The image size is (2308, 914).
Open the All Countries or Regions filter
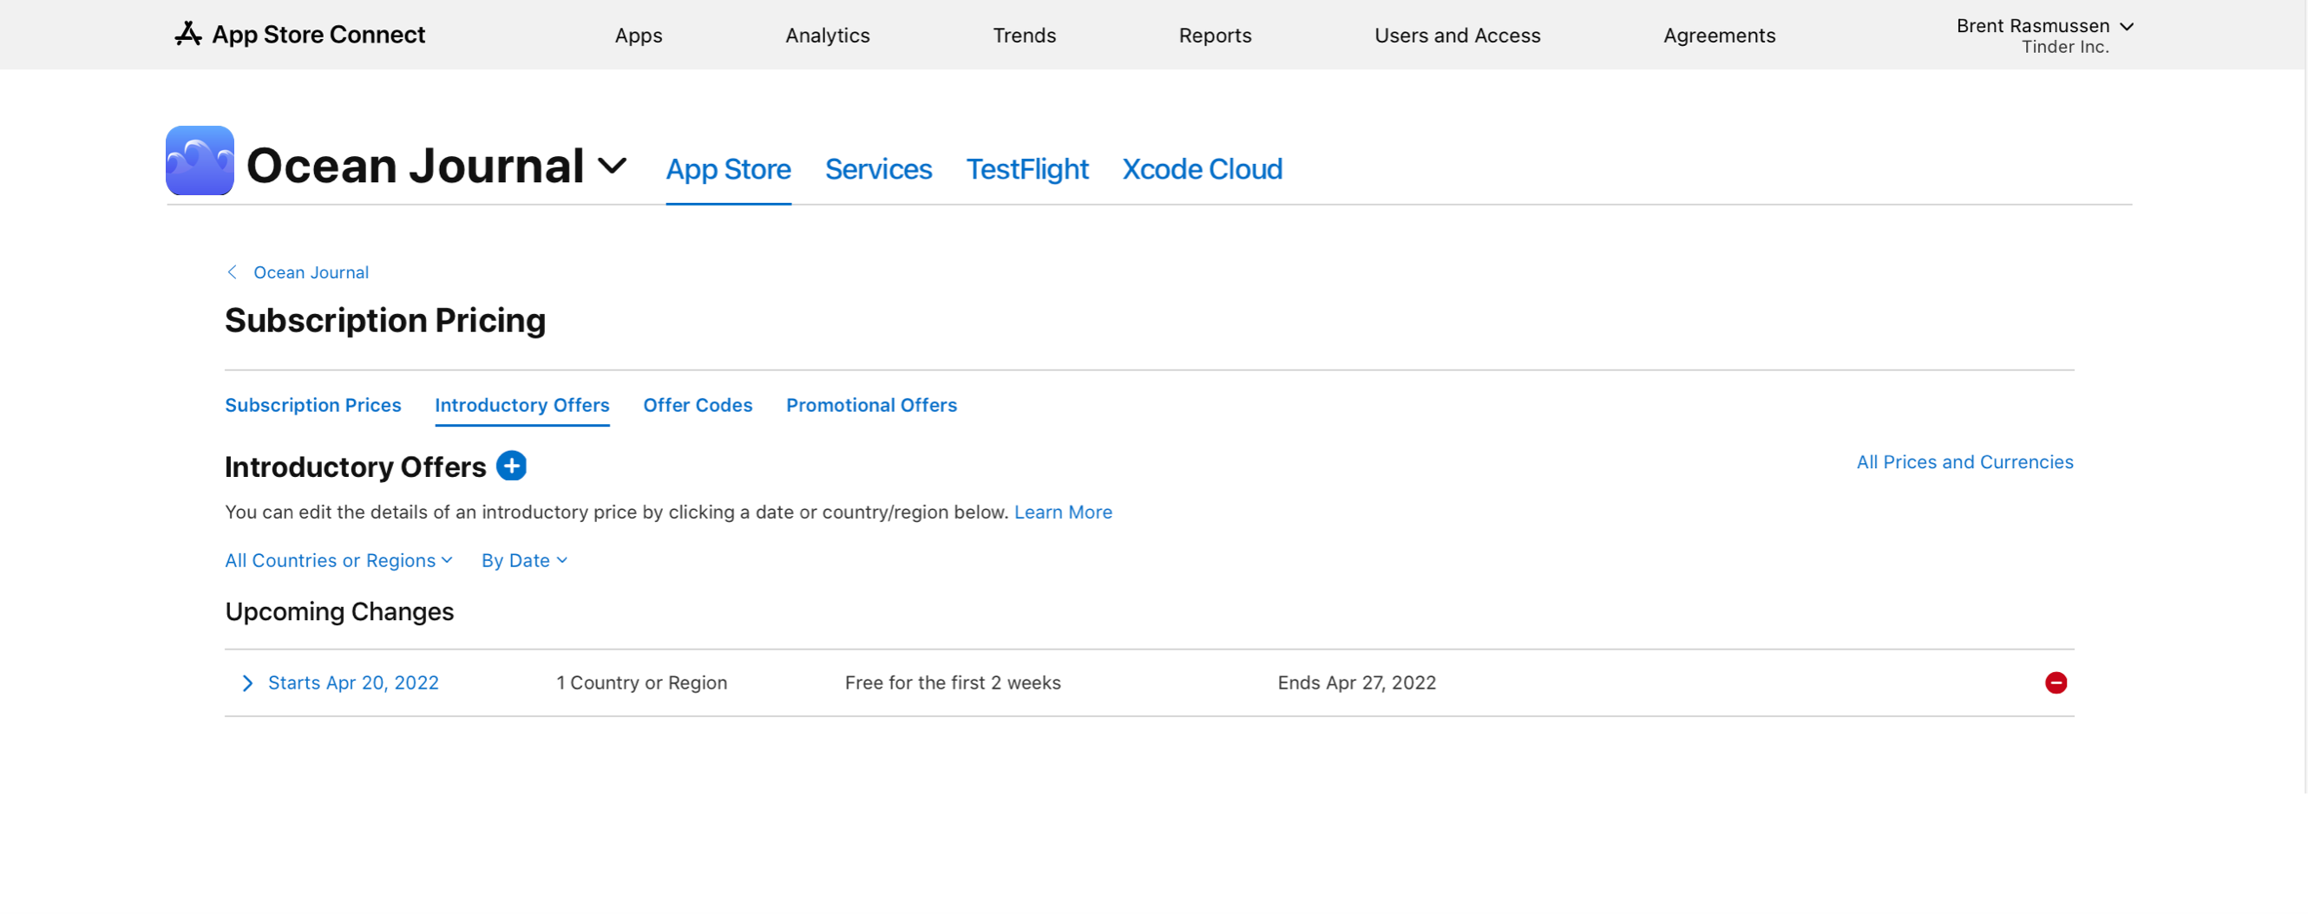click(338, 560)
